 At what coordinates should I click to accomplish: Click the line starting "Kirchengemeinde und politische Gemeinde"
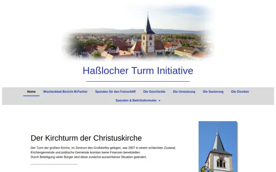[86, 152]
